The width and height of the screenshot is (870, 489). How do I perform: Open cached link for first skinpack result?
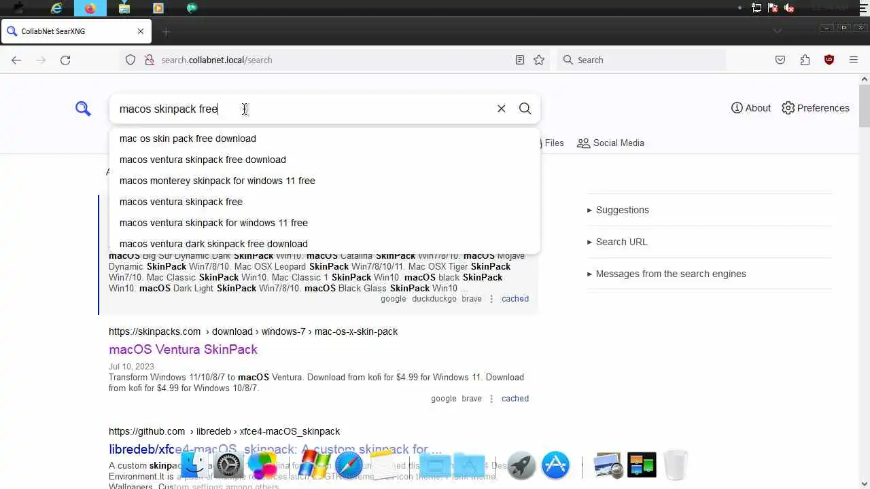[x=515, y=299]
